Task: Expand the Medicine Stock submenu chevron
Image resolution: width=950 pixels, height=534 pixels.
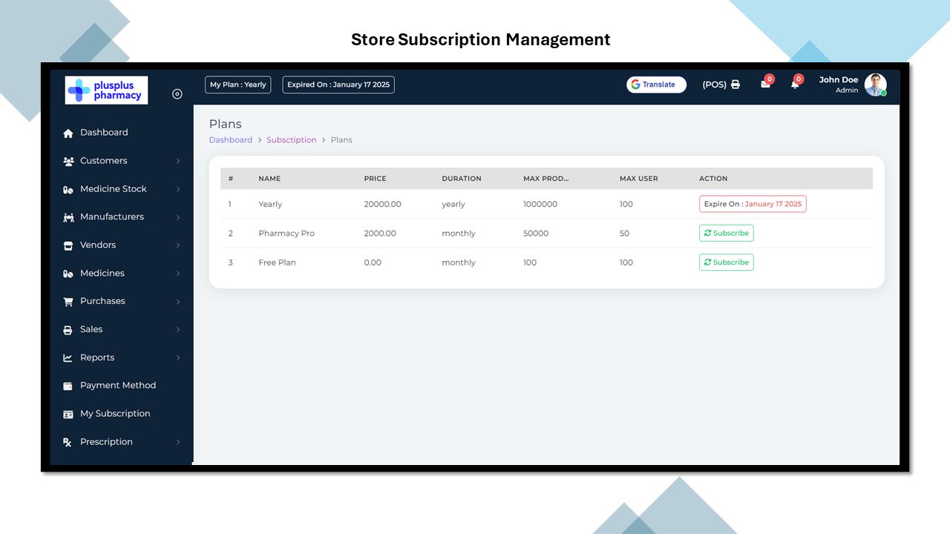Action: (178, 189)
